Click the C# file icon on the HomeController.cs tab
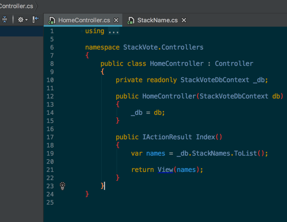Image resolution: width=287 pixels, height=222 pixels. [52, 20]
